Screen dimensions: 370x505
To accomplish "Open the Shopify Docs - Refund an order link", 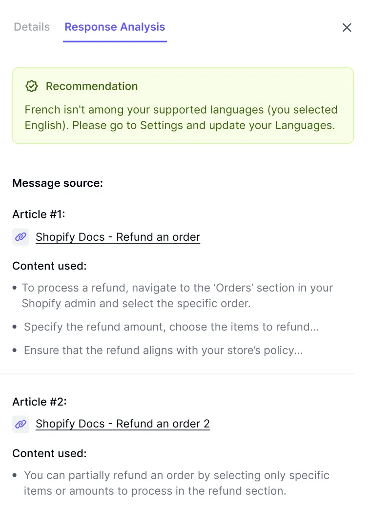I will 118,237.
